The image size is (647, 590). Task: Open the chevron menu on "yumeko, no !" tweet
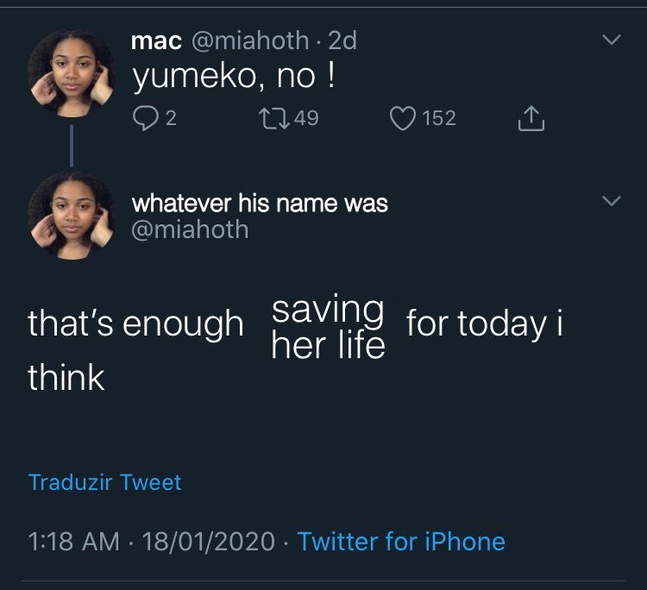click(x=611, y=41)
